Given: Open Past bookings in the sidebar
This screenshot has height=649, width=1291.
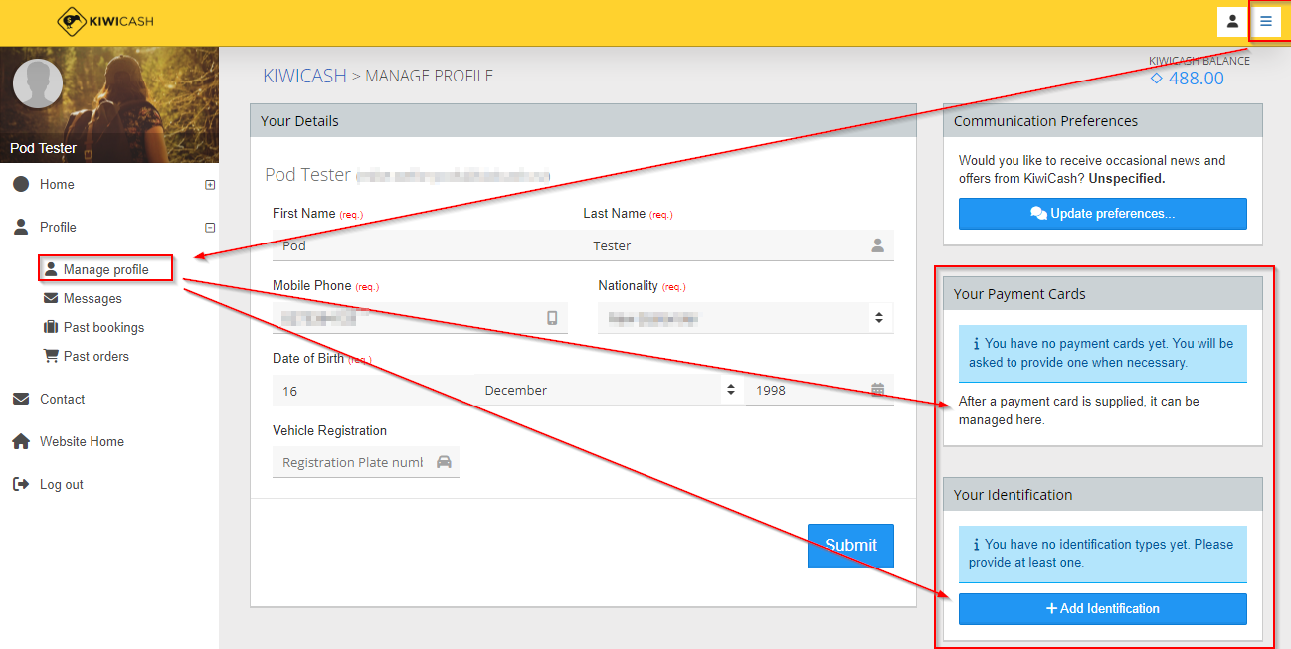Looking at the screenshot, I should point(103,327).
